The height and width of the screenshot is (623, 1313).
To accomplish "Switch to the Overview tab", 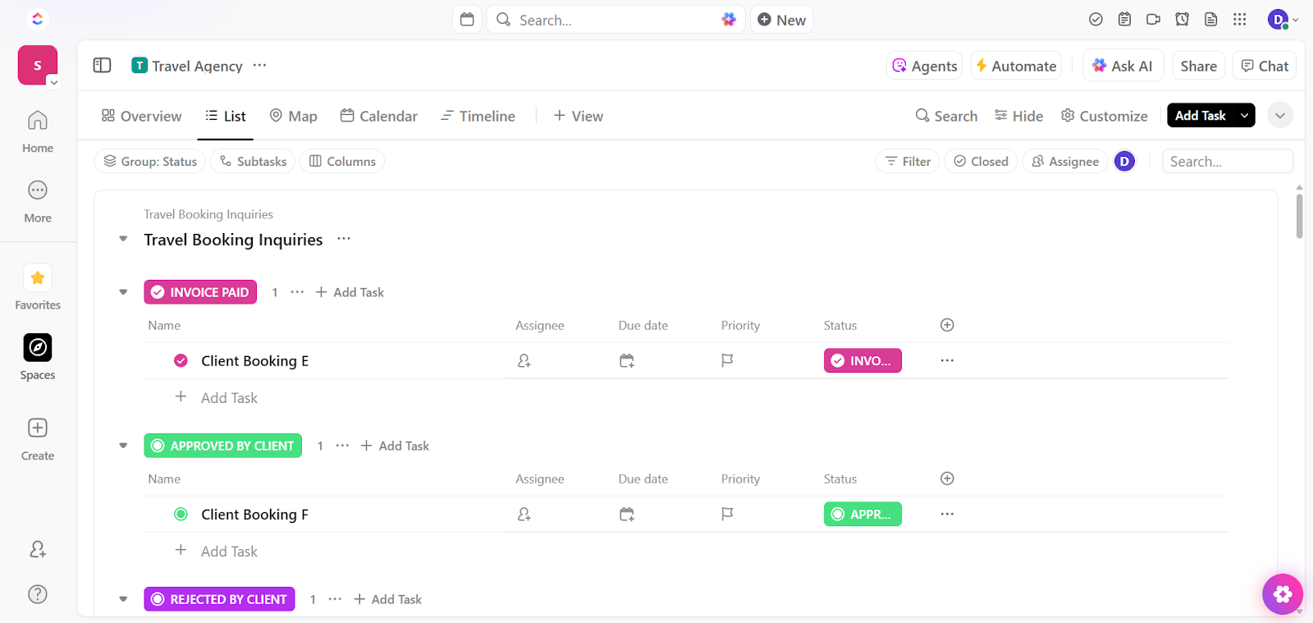I will tap(140, 116).
